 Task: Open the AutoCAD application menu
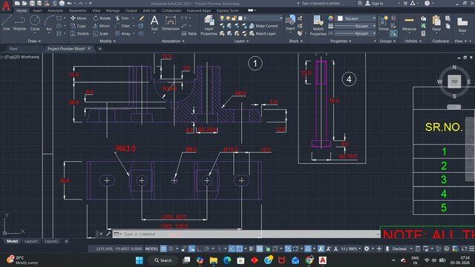(6, 6)
